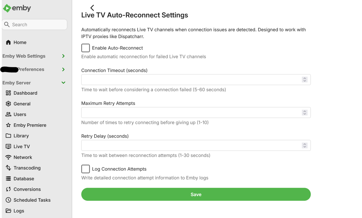Screen dimensions: 362x218
Task: Open the Transcoding menu item
Action: point(27,168)
